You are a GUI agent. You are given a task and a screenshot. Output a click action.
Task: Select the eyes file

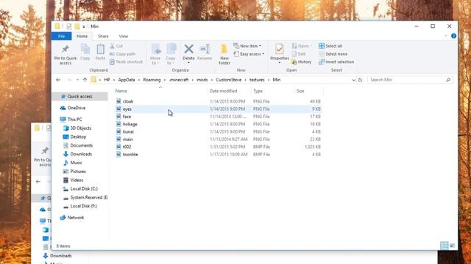pyautogui.click(x=127, y=109)
